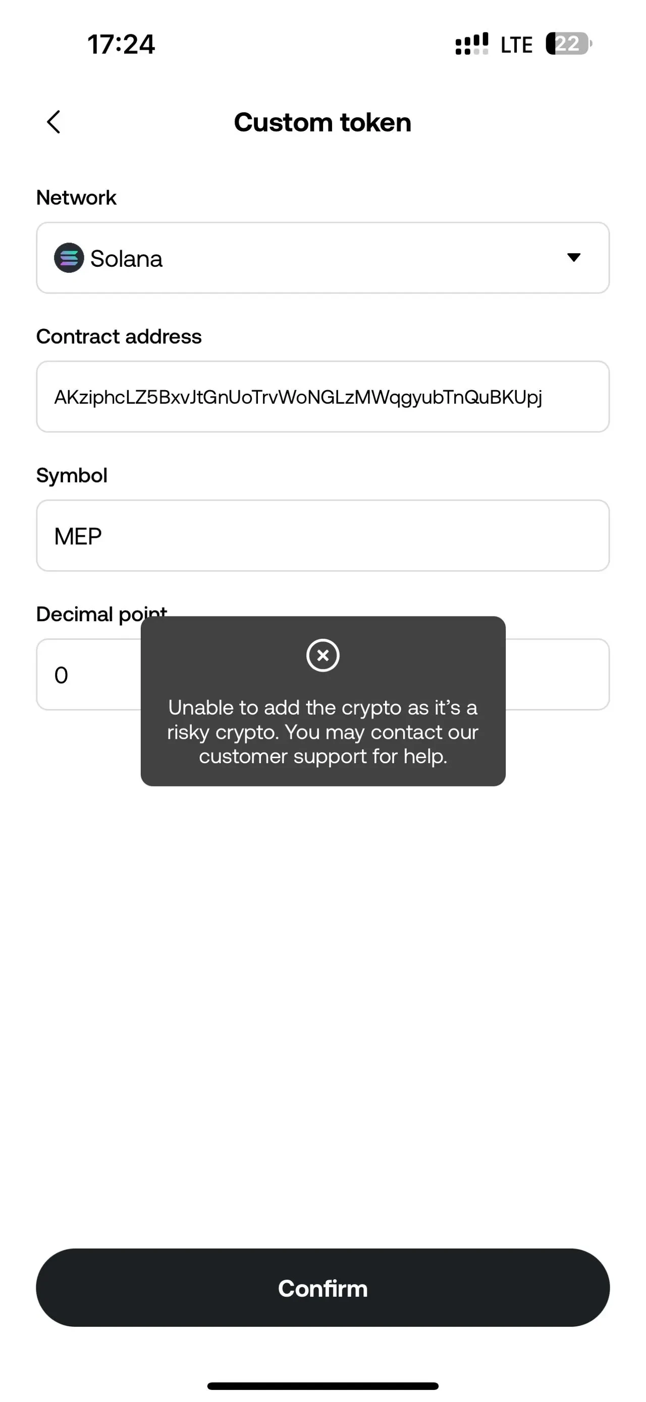The width and height of the screenshot is (646, 1402).
Task: Click the clock showing 17:24
Action: click(x=121, y=44)
